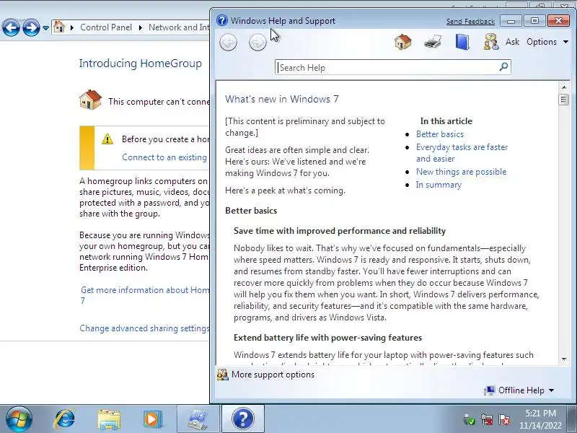Click the taskbar clock showing 5:21 PM
This screenshot has width=577, height=433.
pos(540,419)
